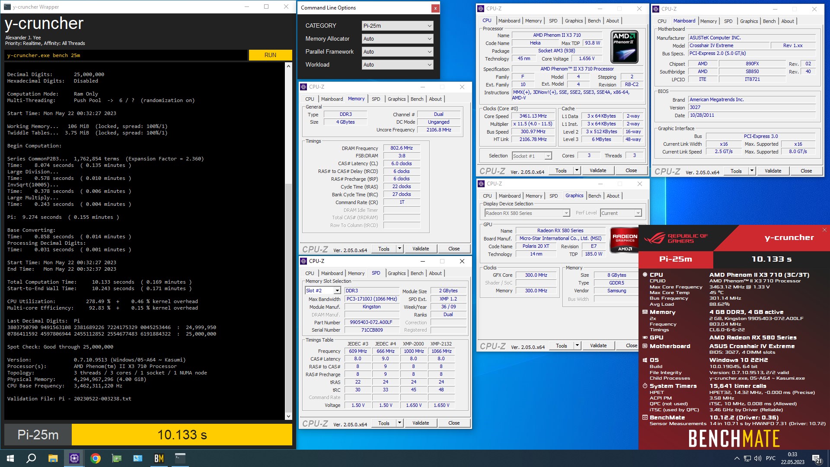Click the y-cruncher console vertical scrollbar
The height and width of the screenshot is (467, 830).
pyautogui.click(x=289, y=241)
